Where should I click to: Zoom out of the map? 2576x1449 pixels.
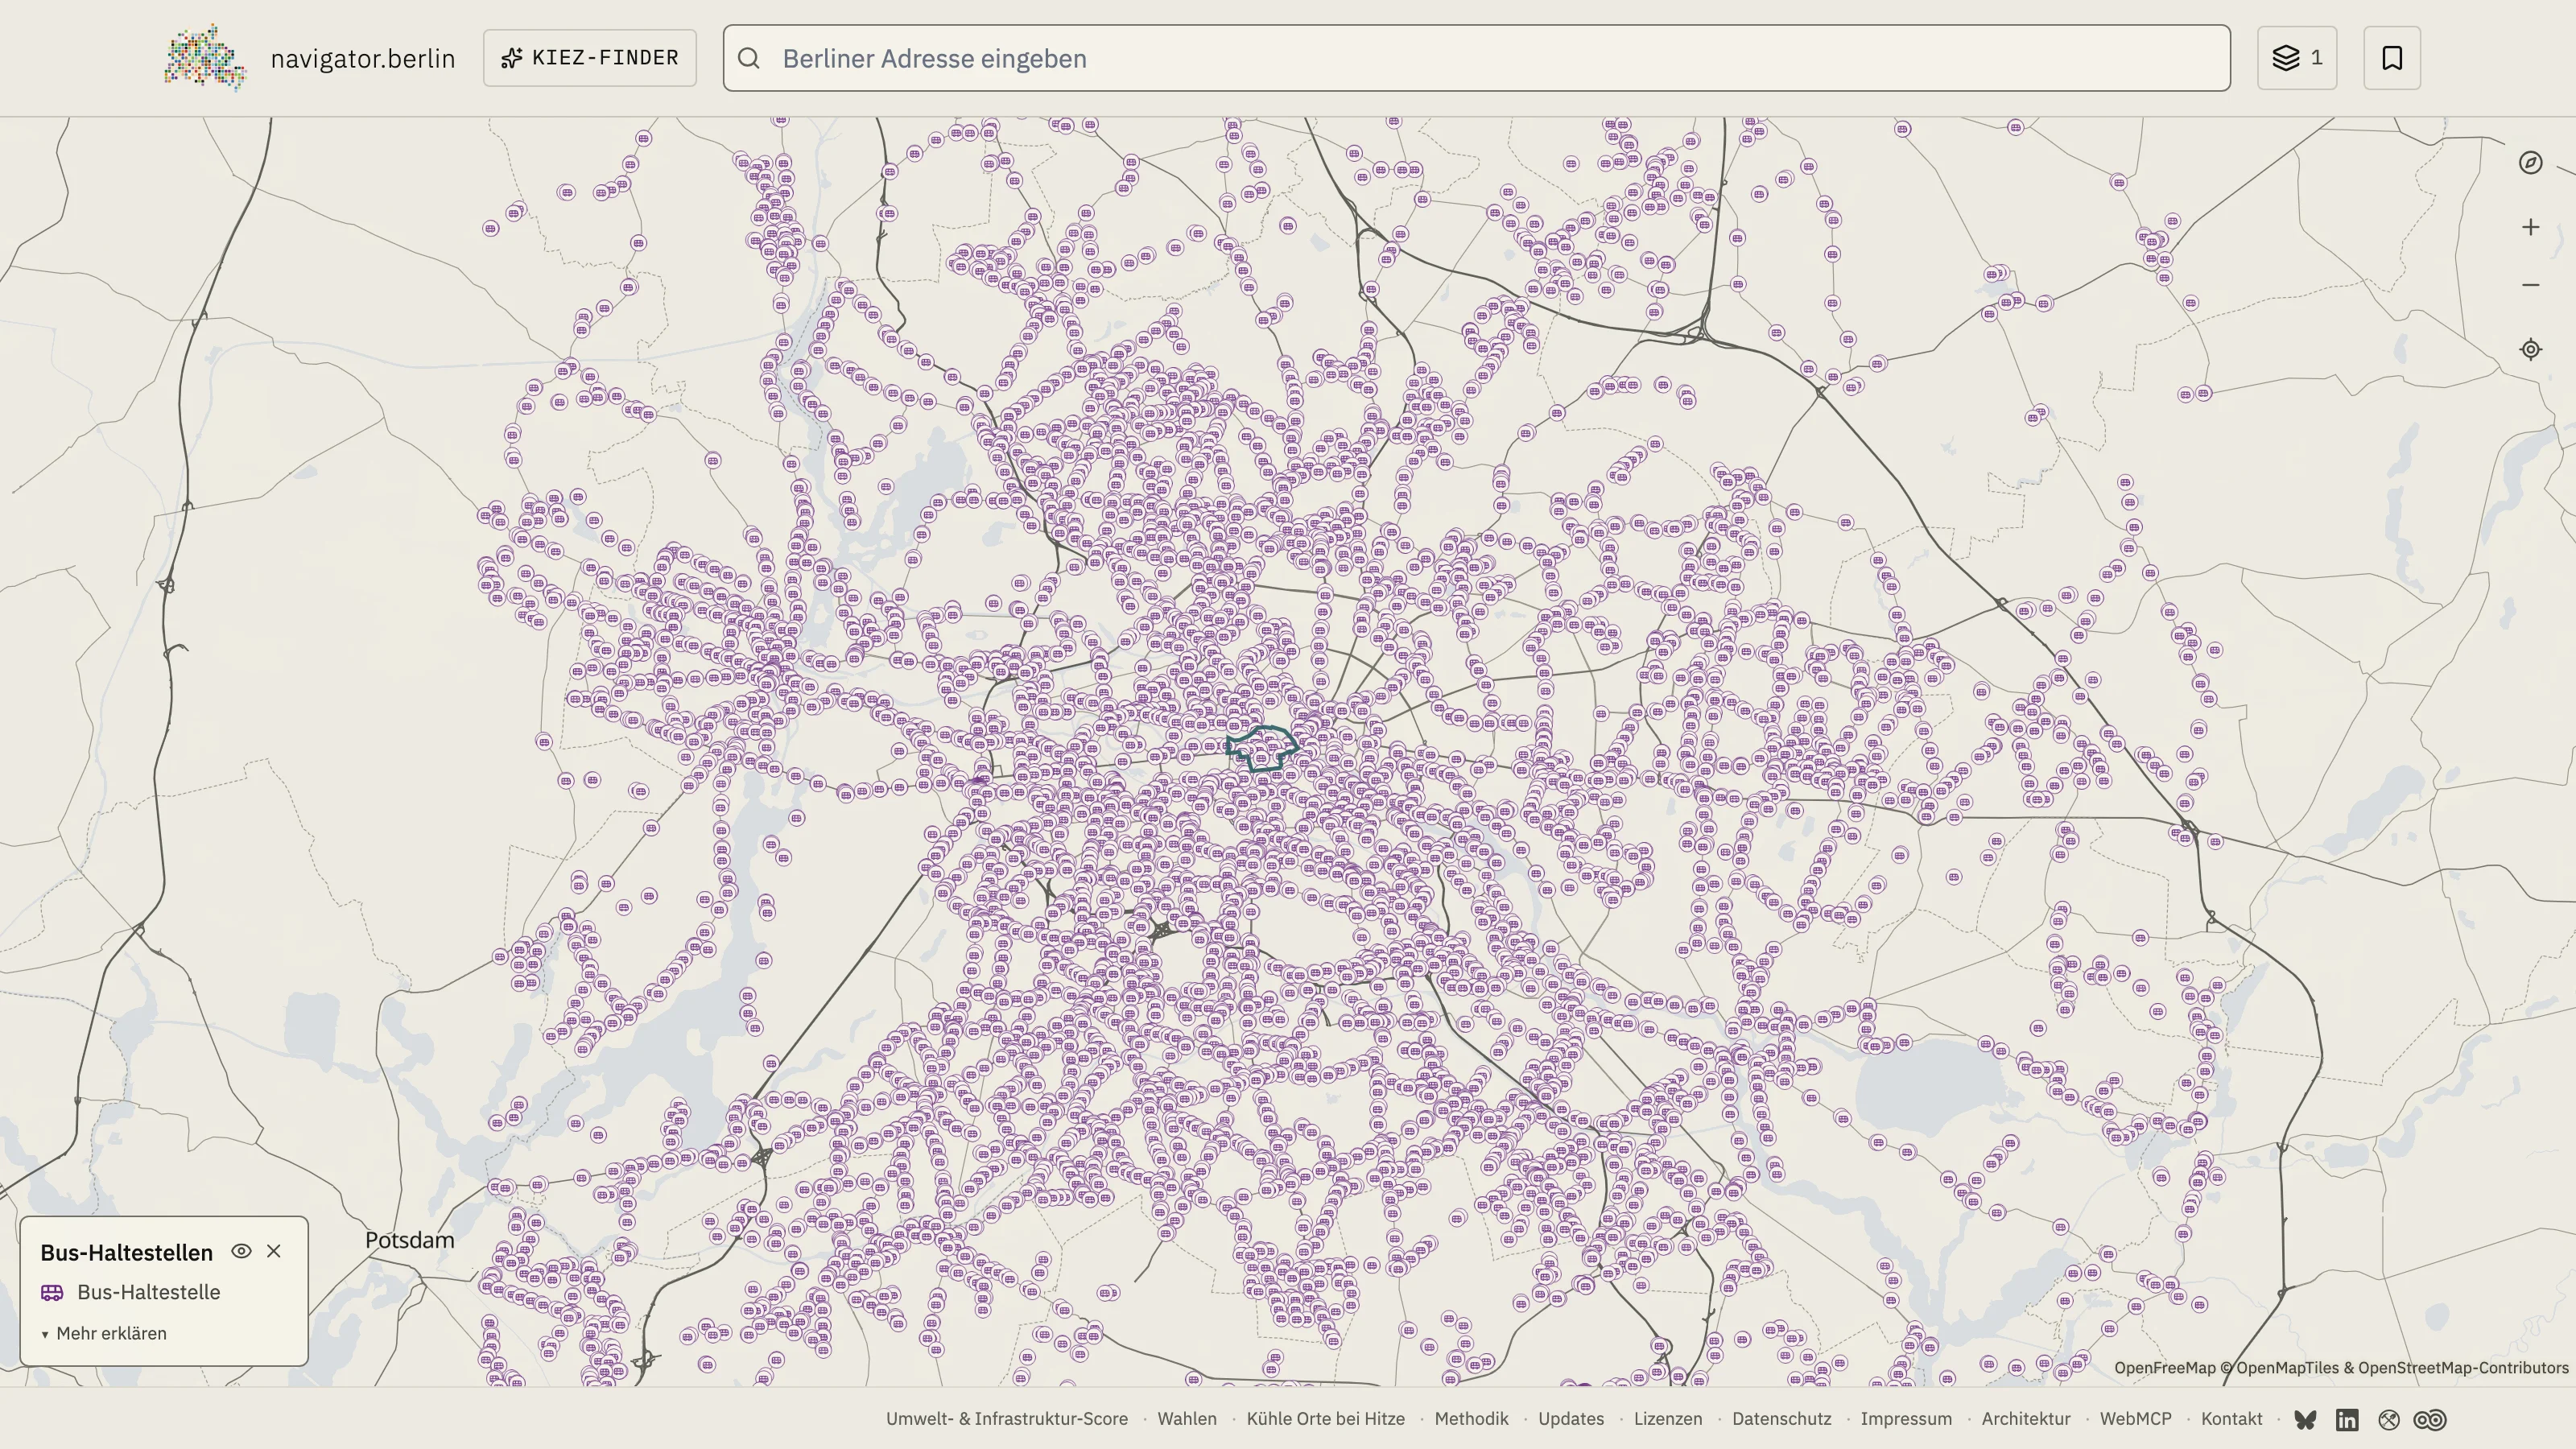pyautogui.click(x=2530, y=285)
